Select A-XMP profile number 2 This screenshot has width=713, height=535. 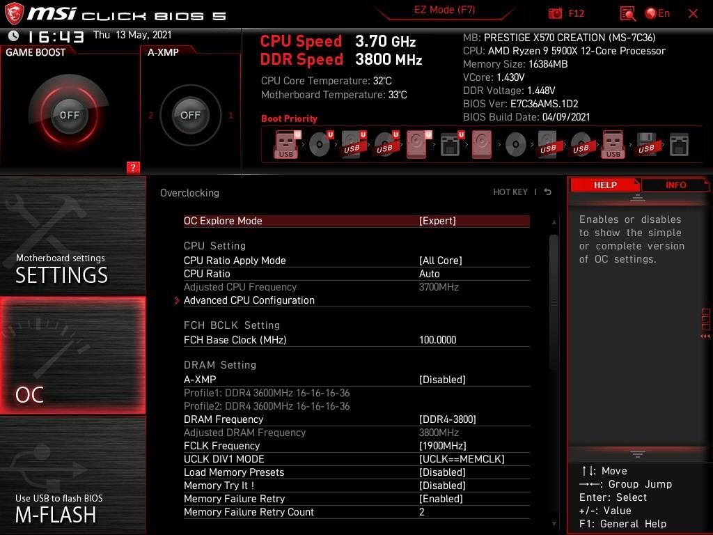(150, 116)
